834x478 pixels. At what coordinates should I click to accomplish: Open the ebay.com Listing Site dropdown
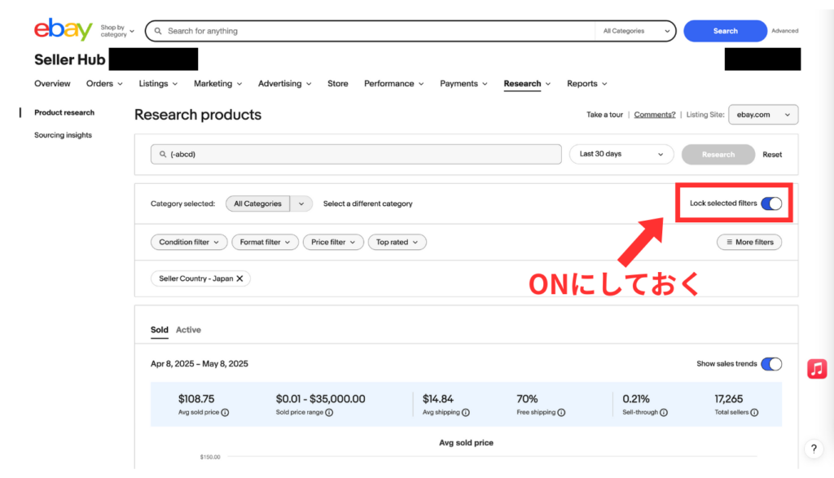click(763, 115)
